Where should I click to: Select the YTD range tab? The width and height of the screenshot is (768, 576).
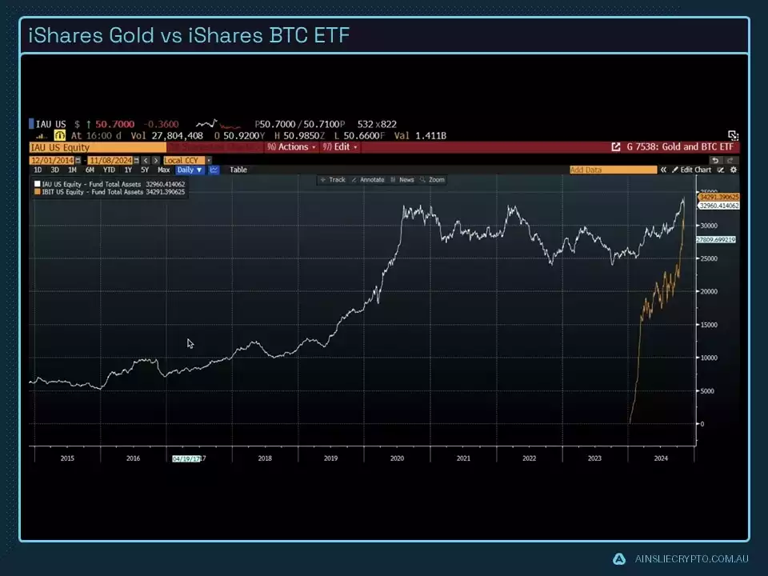[x=109, y=170]
